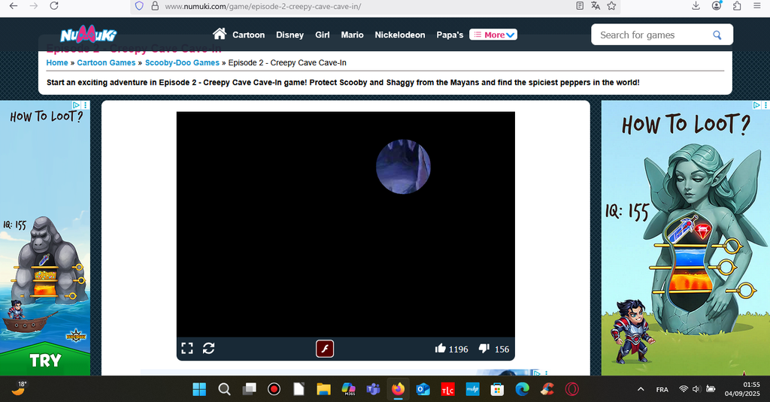The image size is (770, 402).
Task: Open the Disney games menu
Action: pyautogui.click(x=290, y=35)
